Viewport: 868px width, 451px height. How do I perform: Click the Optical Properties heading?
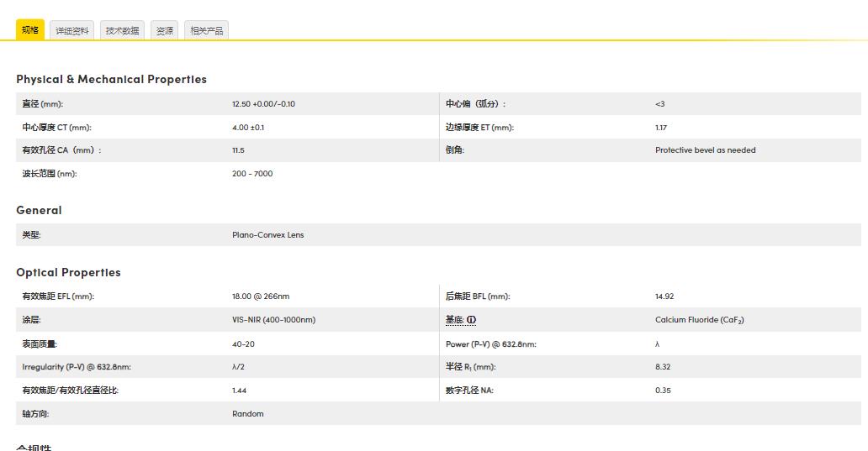click(x=68, y=272)
